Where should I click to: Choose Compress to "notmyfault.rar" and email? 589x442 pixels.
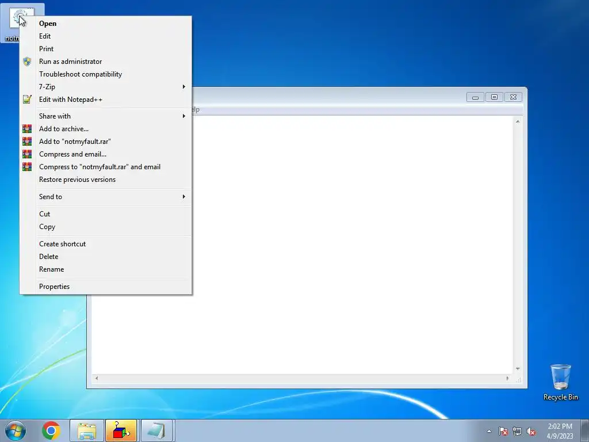point(106,166)
